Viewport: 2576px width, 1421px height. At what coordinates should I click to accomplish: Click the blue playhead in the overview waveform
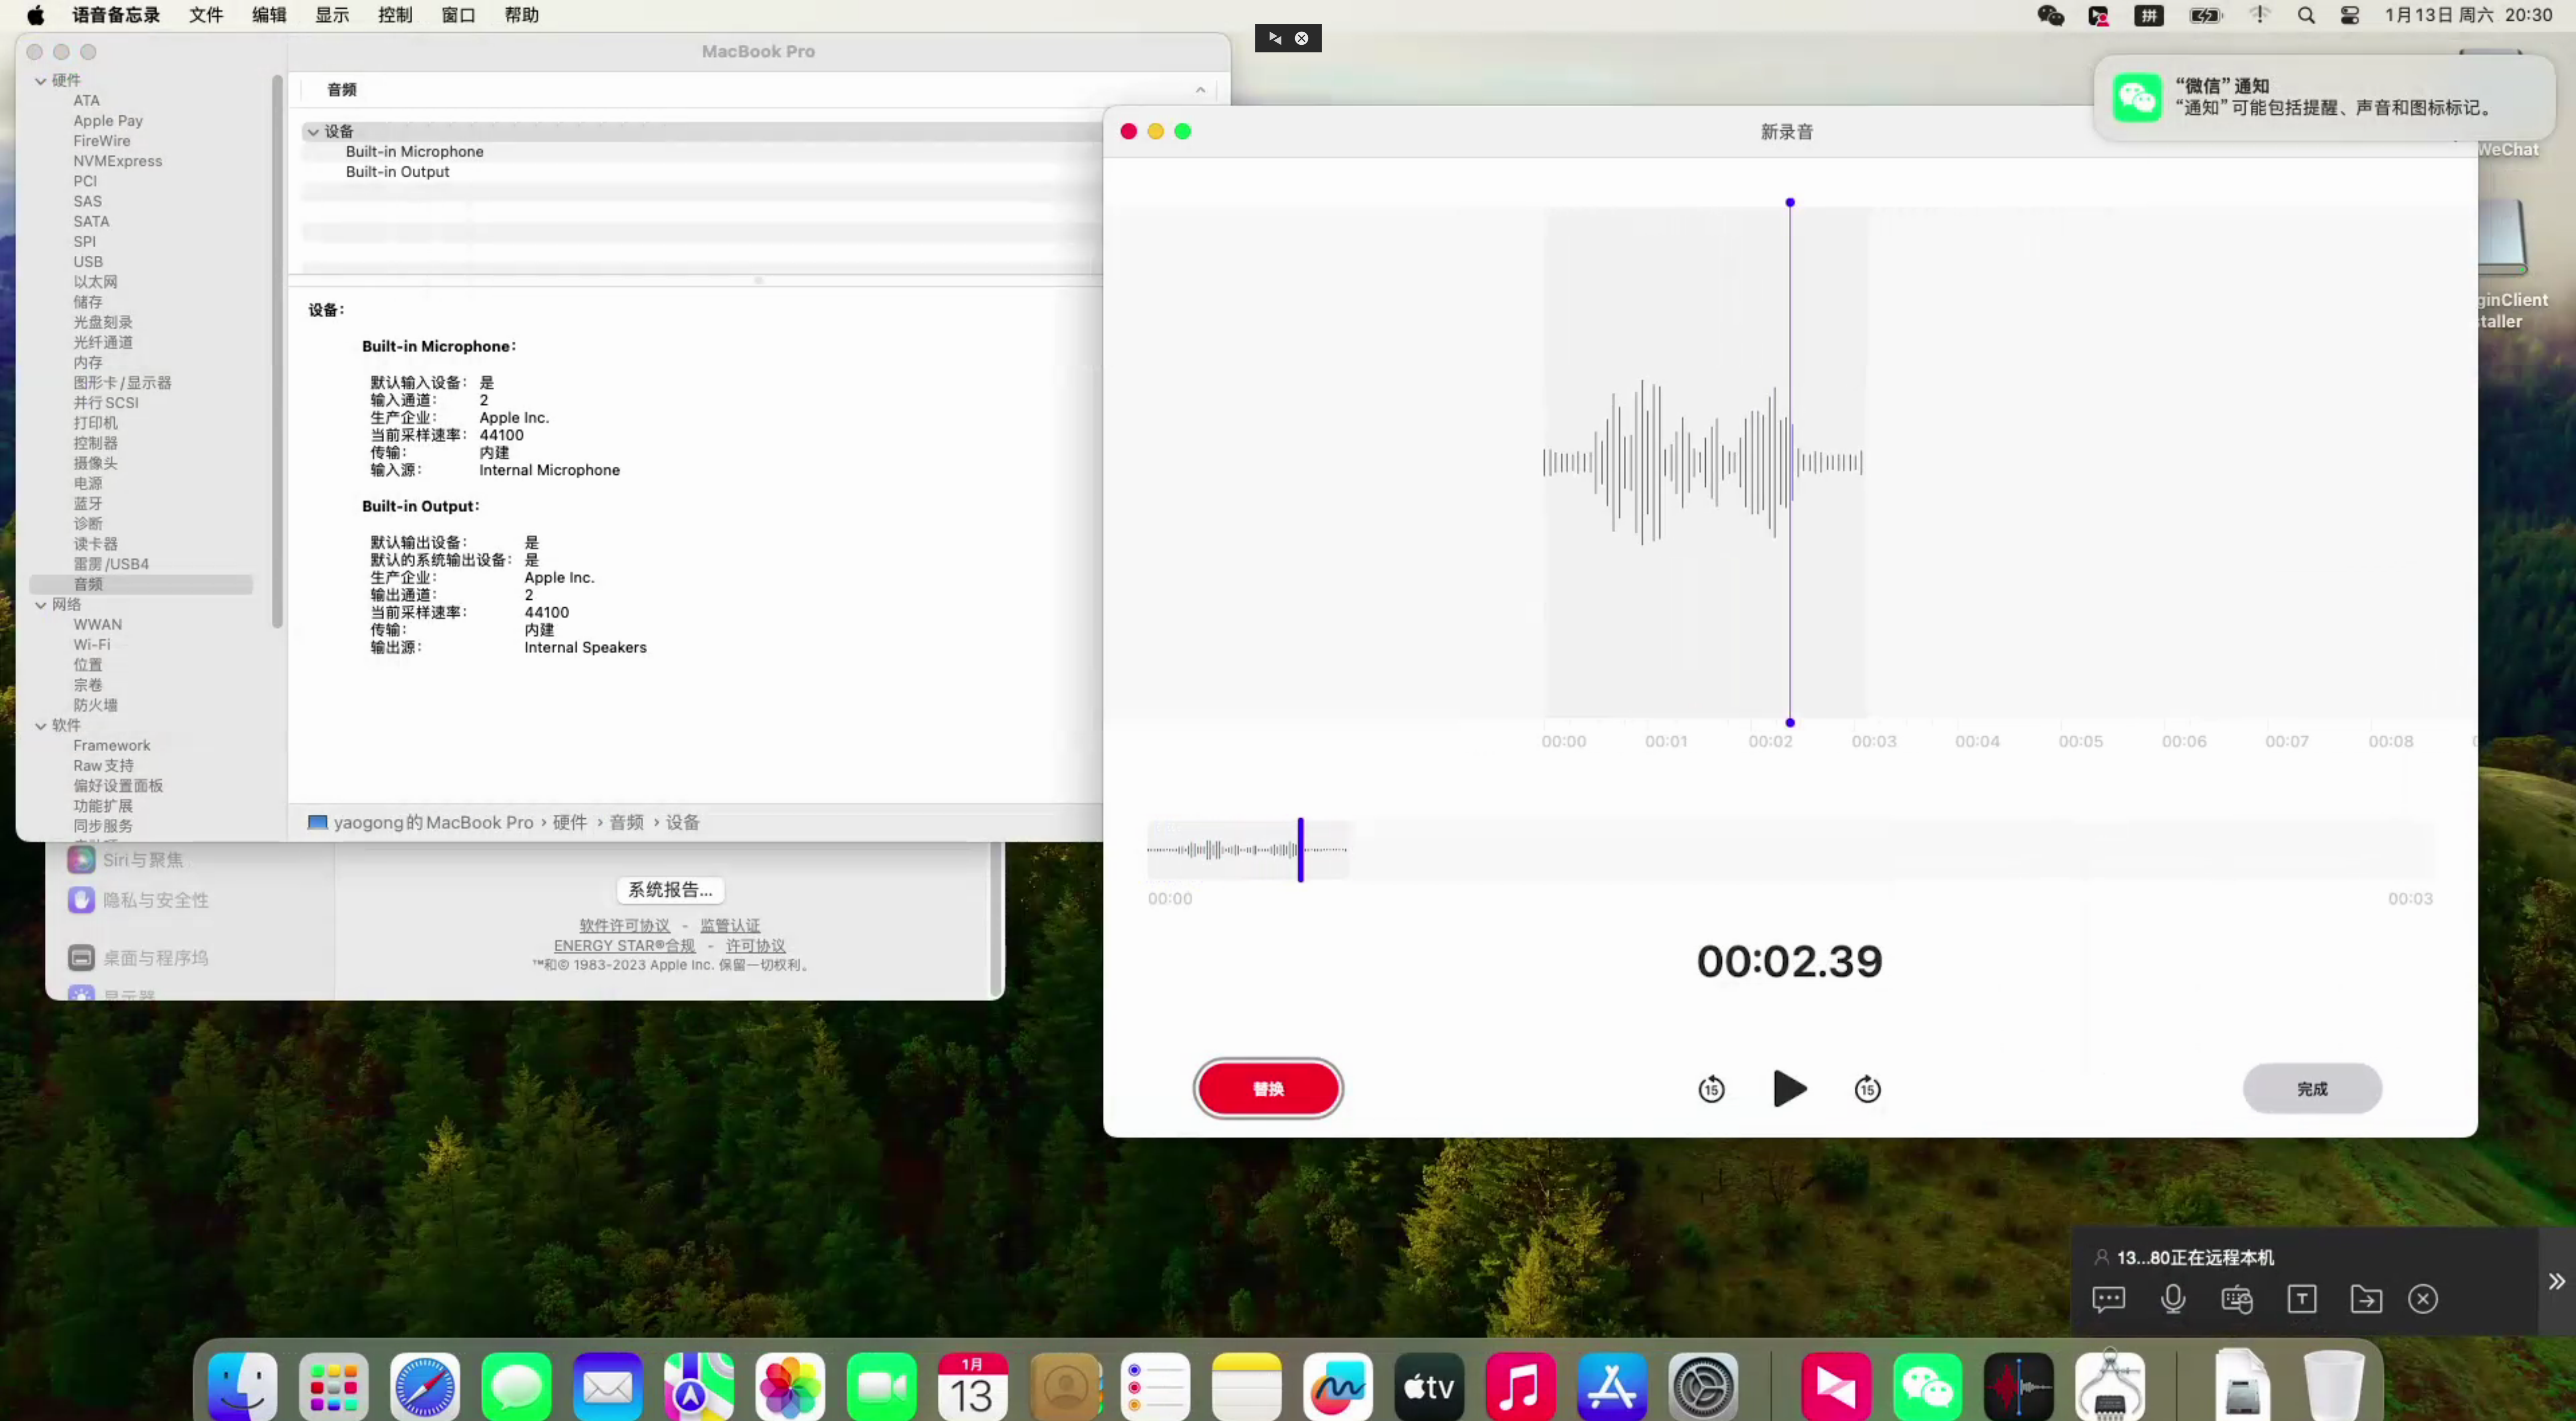click(x=1300, y=849)
